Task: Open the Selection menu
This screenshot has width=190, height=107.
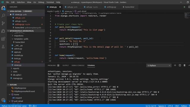Action: click(x=21, y=2)
